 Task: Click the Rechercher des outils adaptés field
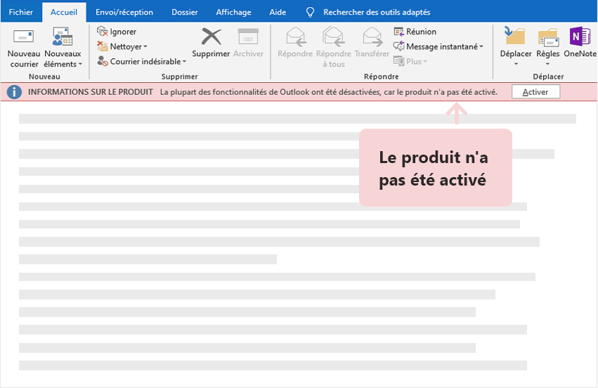point(376,12)
